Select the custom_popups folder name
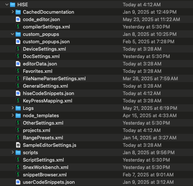The width and height of the screenshot is (193, 186). 41,34
